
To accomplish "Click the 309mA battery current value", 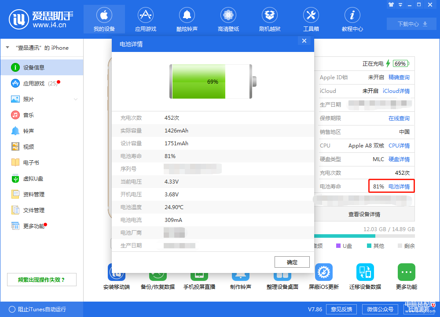I will pyautogui.click(x=173, y=220).
